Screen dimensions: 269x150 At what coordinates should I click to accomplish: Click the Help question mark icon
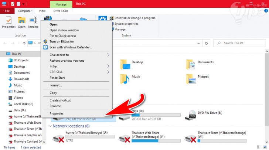tap(266, 11)
